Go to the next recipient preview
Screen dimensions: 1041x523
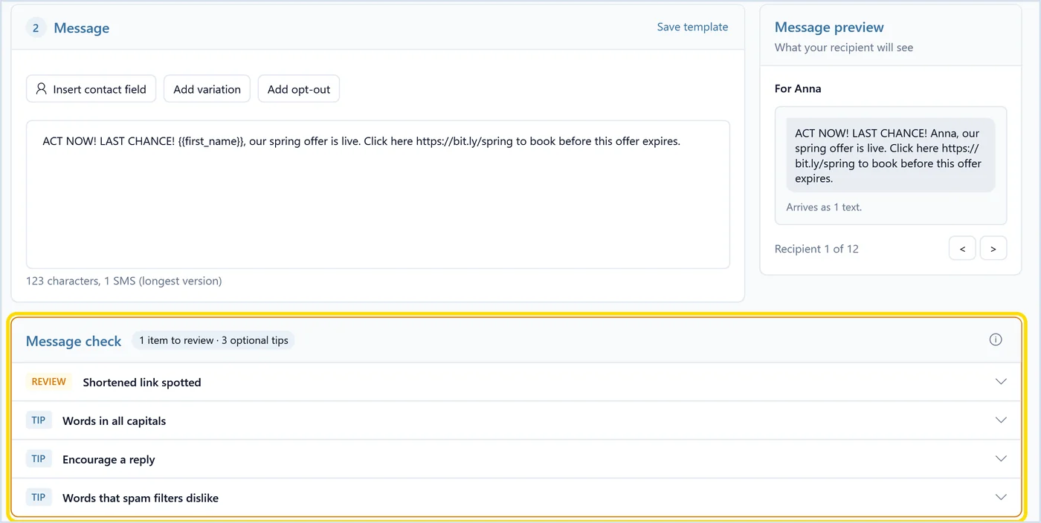[x=993, y=249]
